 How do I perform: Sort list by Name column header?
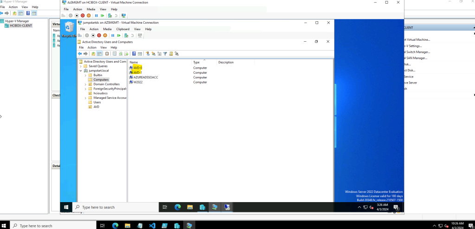pyautogui.click(x=160, y=62)
